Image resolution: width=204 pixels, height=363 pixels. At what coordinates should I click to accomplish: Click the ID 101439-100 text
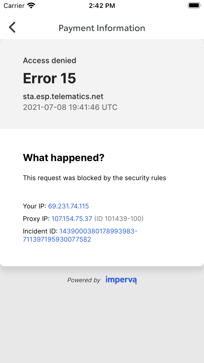tap(119, 219)
